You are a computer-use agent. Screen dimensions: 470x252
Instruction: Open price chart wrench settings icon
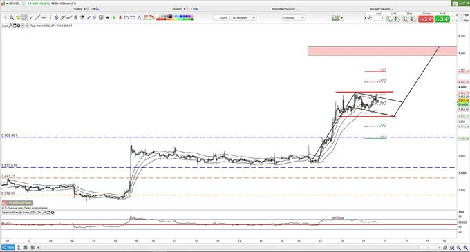click(10, 26)
